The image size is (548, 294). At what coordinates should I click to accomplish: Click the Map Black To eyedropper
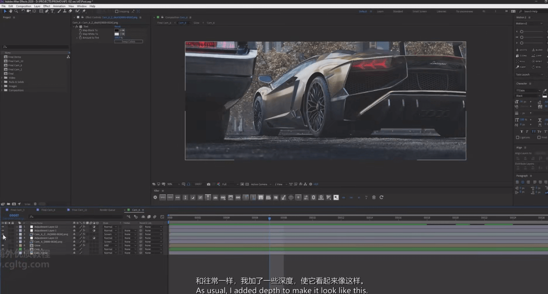[x=122, y=30]
